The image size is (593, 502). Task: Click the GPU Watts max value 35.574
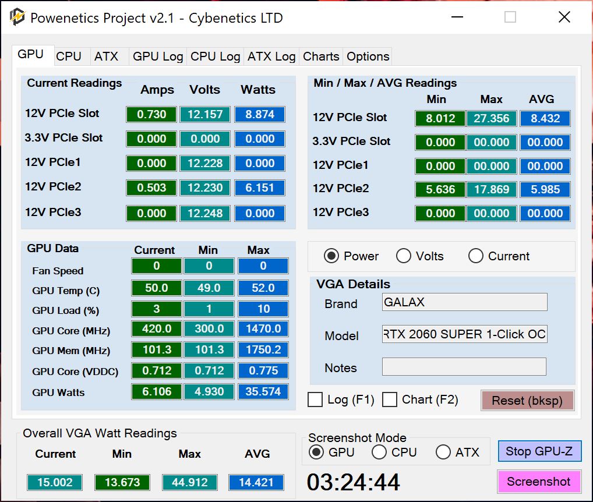(x=263, y=391)
